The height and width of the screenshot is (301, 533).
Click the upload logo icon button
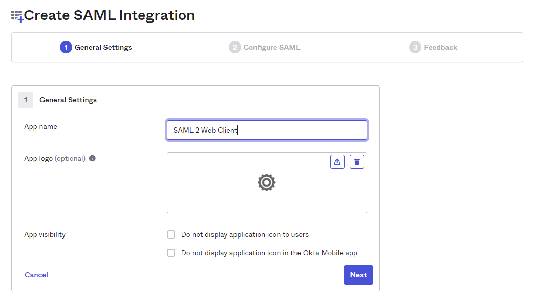pos(337,162)
